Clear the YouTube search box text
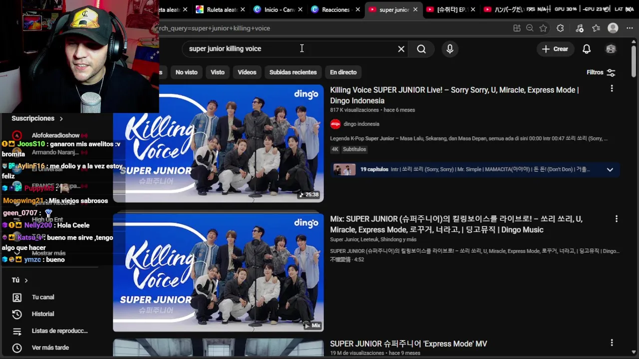 point(401,49)
